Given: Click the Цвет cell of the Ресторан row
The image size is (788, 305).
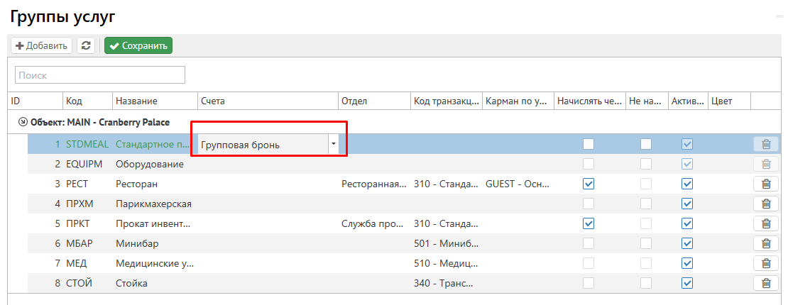Looking at the screenshot, I should [729, 184].
